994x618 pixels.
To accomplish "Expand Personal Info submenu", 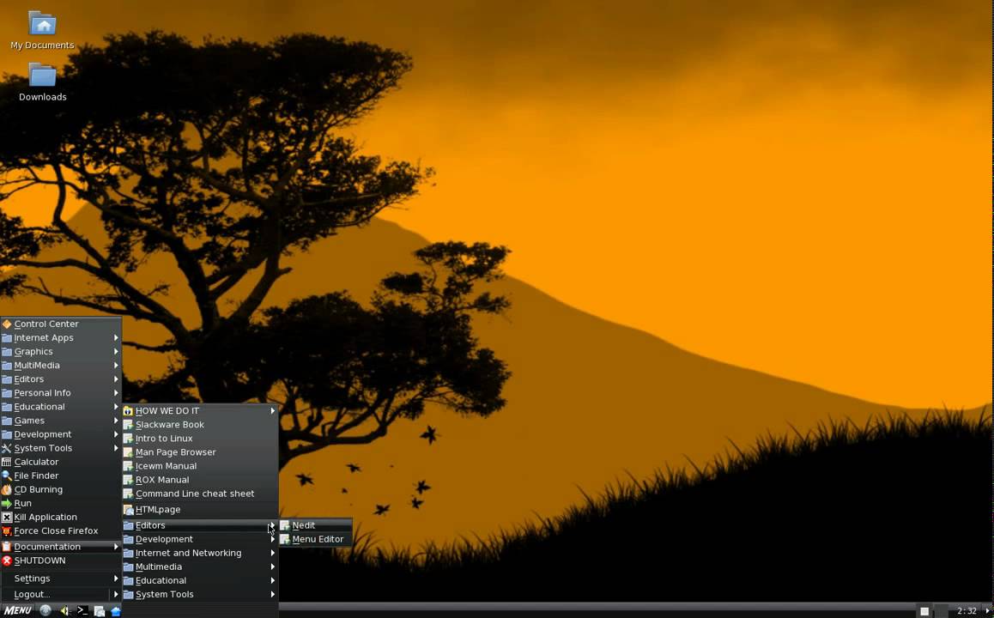I will pyautogui.click(x=61, y=393).
